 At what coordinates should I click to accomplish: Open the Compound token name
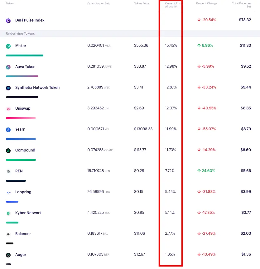25,150
